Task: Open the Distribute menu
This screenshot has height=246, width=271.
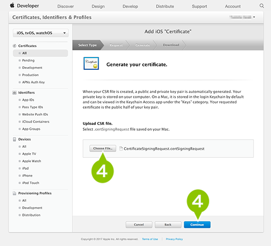Action: coord(165,6)
